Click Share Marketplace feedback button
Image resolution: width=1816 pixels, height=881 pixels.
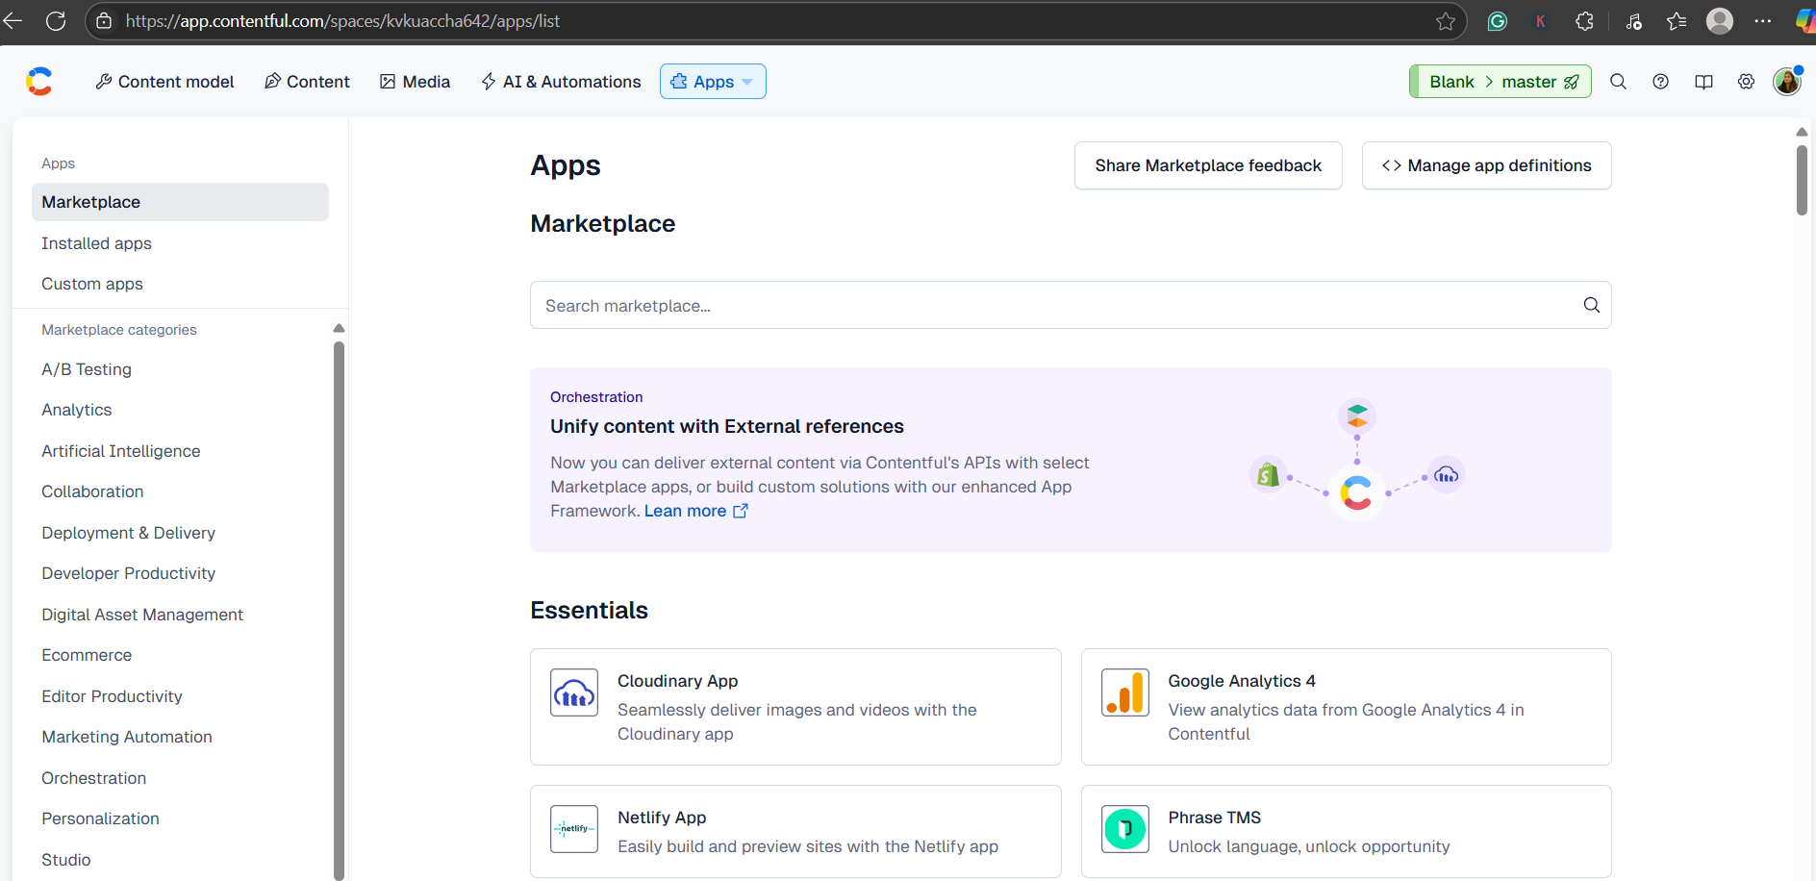click(1208, 165)
